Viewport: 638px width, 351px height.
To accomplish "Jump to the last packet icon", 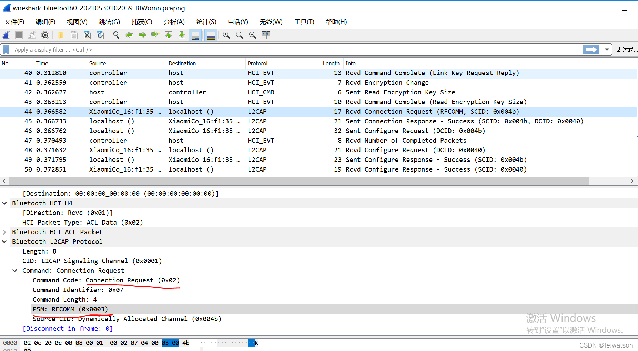I will click(x=182, y=35).
